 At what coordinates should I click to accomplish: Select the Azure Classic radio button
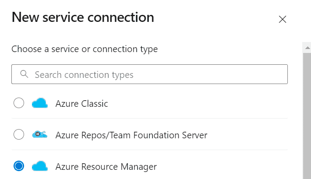pos(19,103)
